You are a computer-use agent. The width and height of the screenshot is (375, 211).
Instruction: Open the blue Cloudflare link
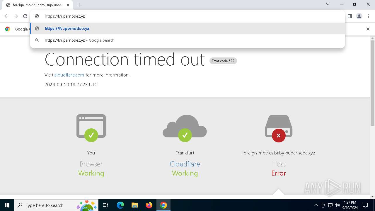(185, 164)
